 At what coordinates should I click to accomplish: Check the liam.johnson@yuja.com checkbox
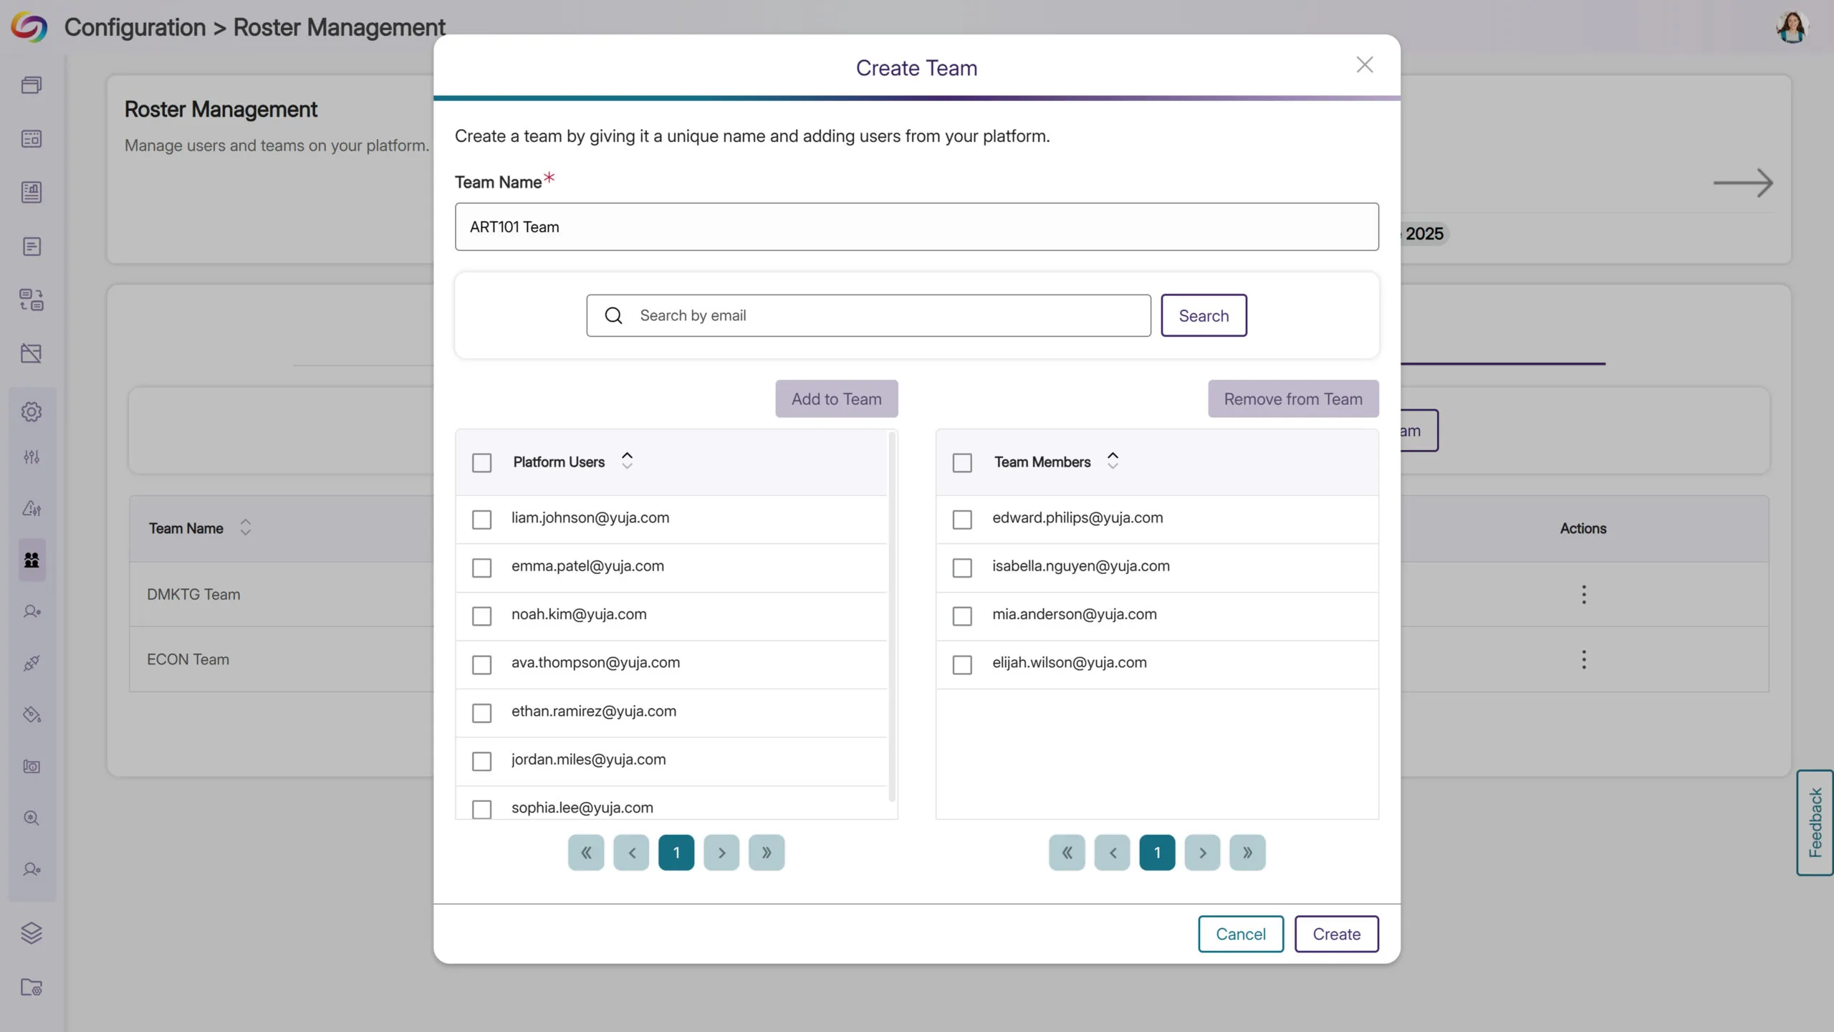(x=481, y=520)
